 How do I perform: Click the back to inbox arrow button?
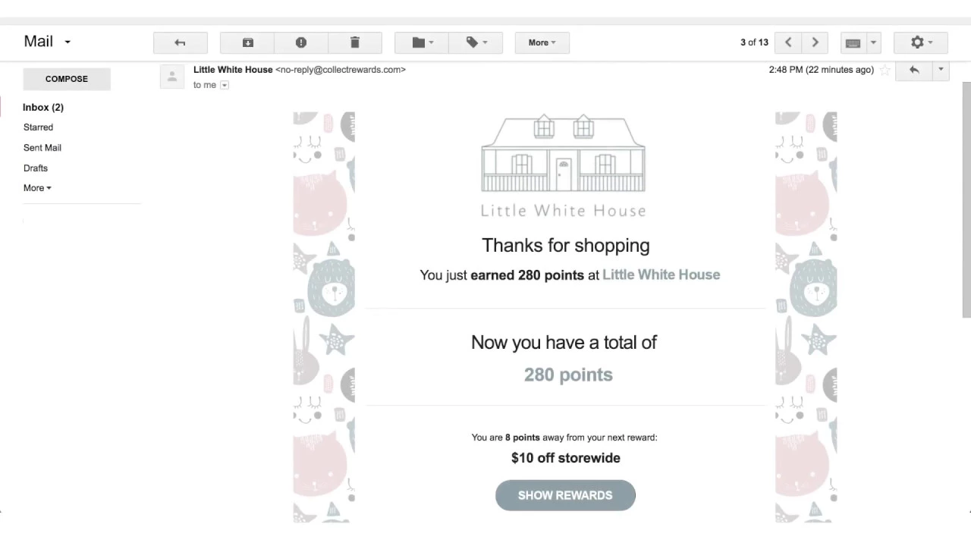pyautogui.click(x=180, y=42)
